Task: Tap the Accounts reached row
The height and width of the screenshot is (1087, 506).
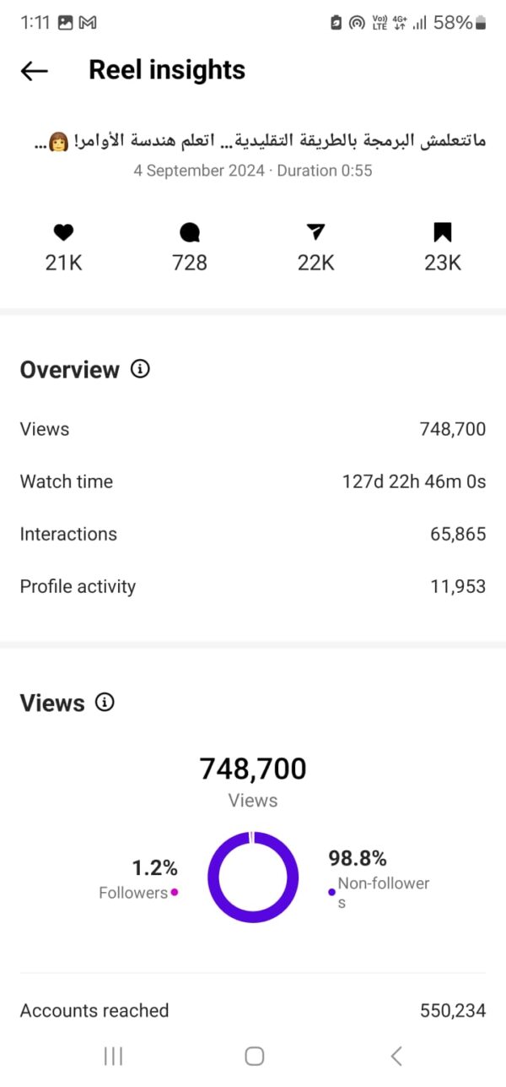Action: point(253,1010)
